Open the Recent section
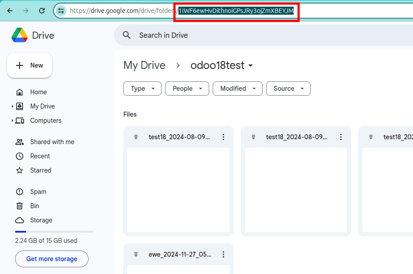Screen dimensions: 413x274 point(40,156)
